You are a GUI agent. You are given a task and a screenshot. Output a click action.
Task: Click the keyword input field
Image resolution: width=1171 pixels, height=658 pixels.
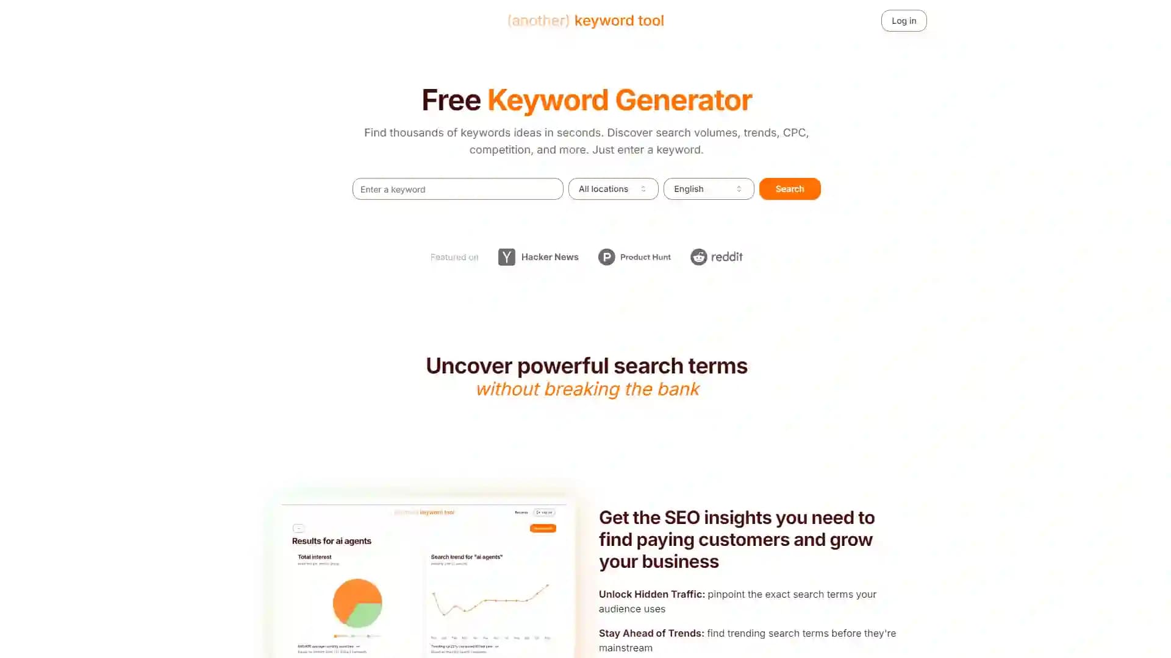[x=457, y=188]
